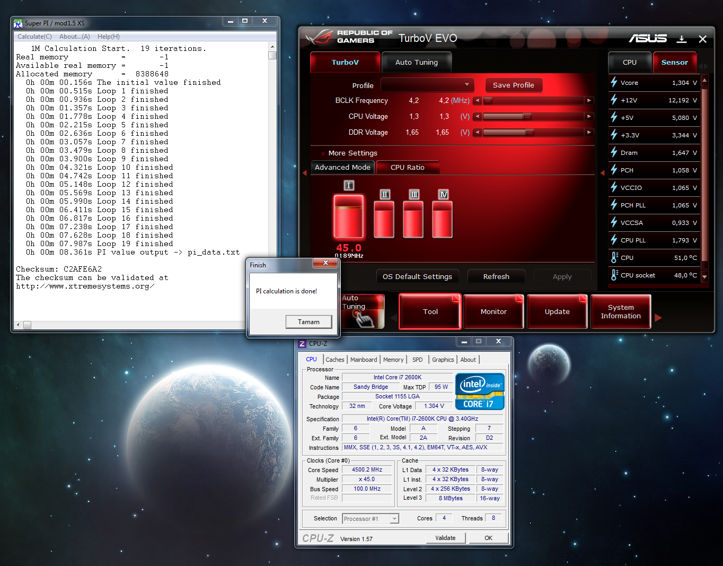Click the Save Profile button
This screenshot has height=566, width=723.
pos(514,85)
